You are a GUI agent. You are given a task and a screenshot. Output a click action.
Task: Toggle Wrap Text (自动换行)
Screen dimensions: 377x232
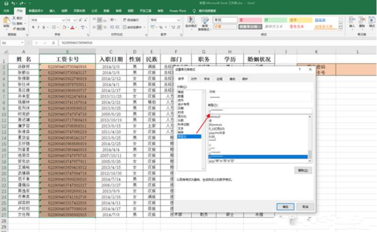coord(131,20)
